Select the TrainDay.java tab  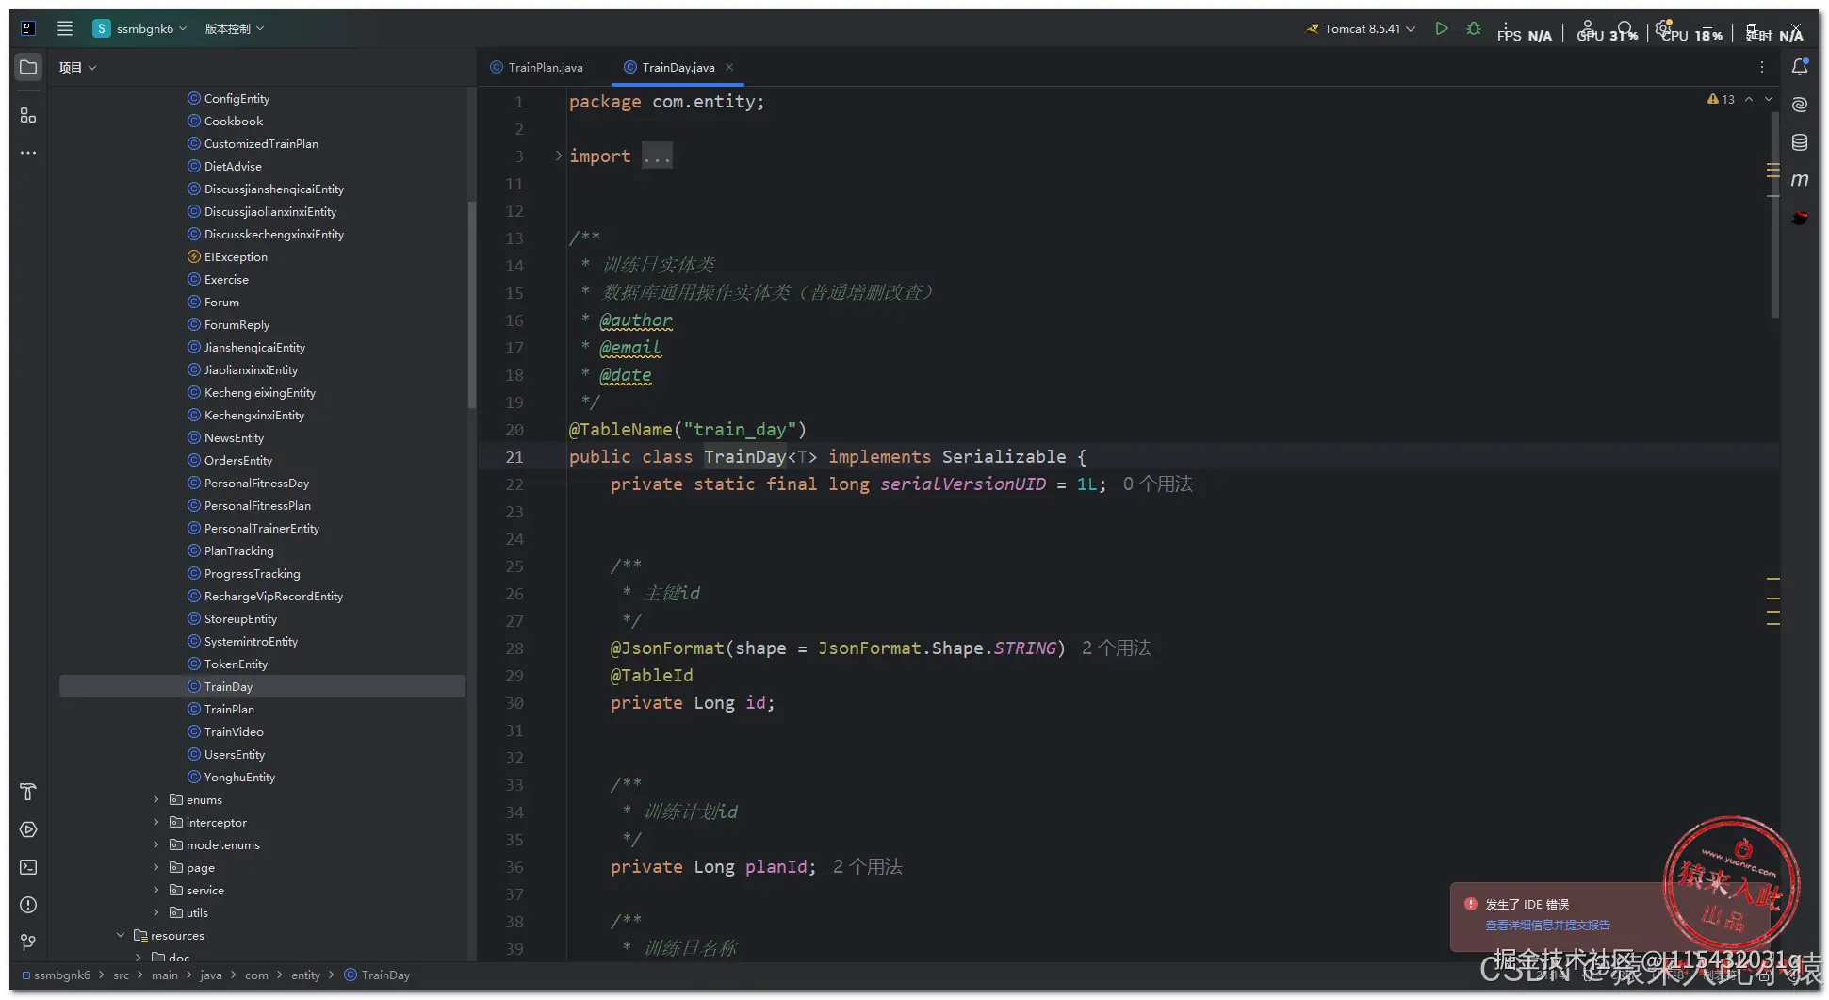point(678,67)
